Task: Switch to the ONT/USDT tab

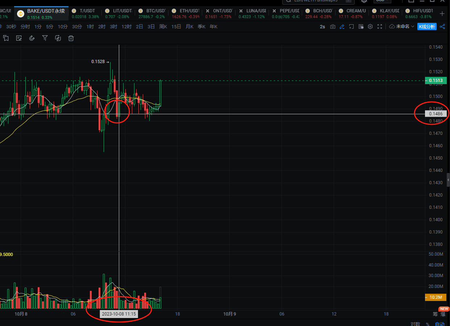Action: point(218,14)
